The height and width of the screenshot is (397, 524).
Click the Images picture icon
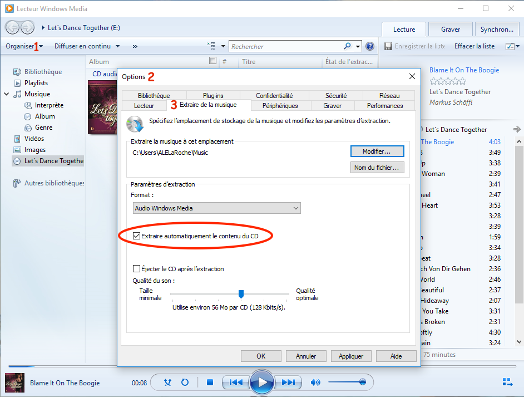(x=17, y=150)
